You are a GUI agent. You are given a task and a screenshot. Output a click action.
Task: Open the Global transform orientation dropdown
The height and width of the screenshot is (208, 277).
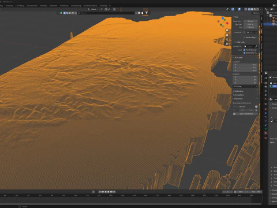[93, 9]
